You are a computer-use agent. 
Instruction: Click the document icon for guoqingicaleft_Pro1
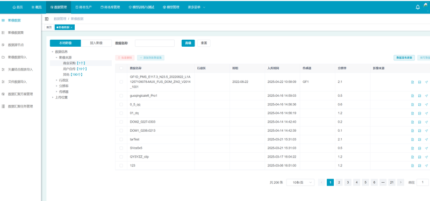[412, 96]
